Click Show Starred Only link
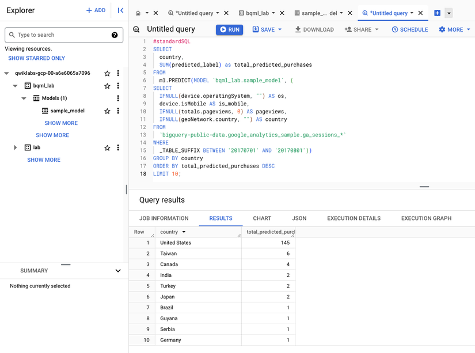Image resolution: width=475 pixels, height=353 pixels. click(x=36, y=58)
